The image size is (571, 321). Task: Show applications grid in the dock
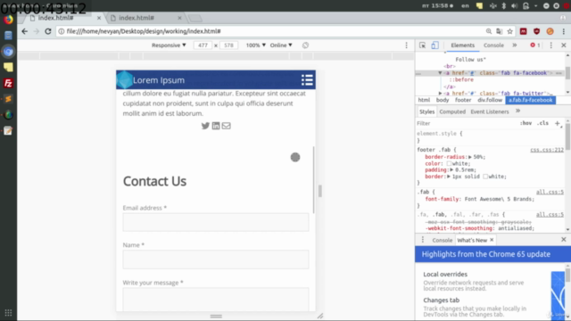(8, 313)
